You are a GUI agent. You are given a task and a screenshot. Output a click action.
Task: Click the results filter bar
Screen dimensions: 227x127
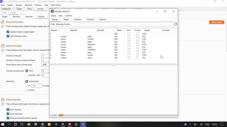click(x=112, y=24)
